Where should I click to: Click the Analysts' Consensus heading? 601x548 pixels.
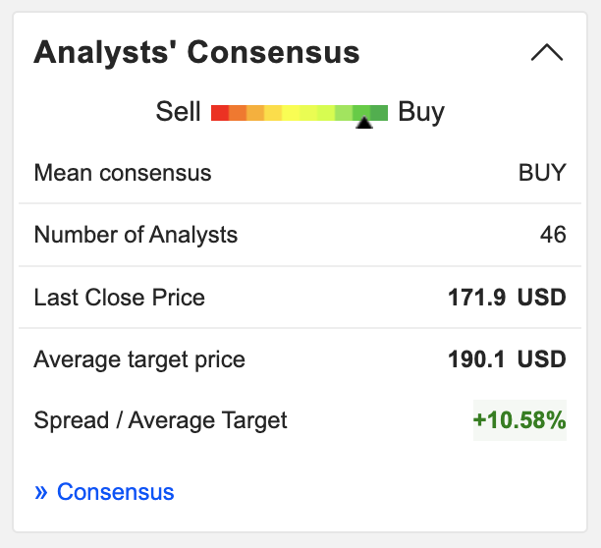pos(196,52)
